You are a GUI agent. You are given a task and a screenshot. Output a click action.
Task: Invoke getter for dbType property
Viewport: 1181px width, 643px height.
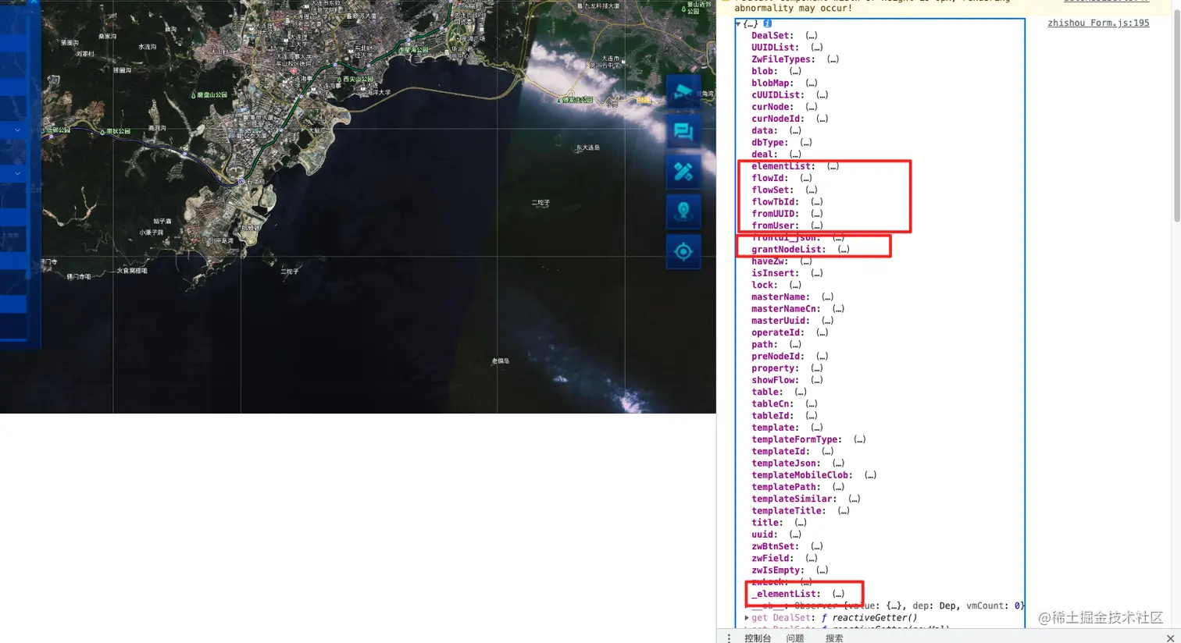pos(806,143)
